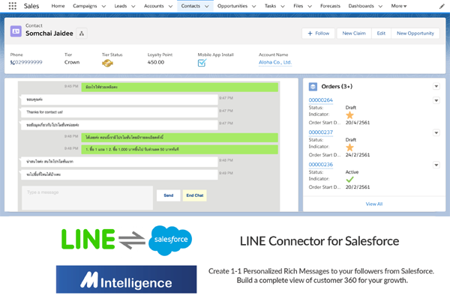Expand the Contacts tab chevron menu
The width and height of the screenshot is (450, 298).
pyautogui.click(x=207, y=6)
